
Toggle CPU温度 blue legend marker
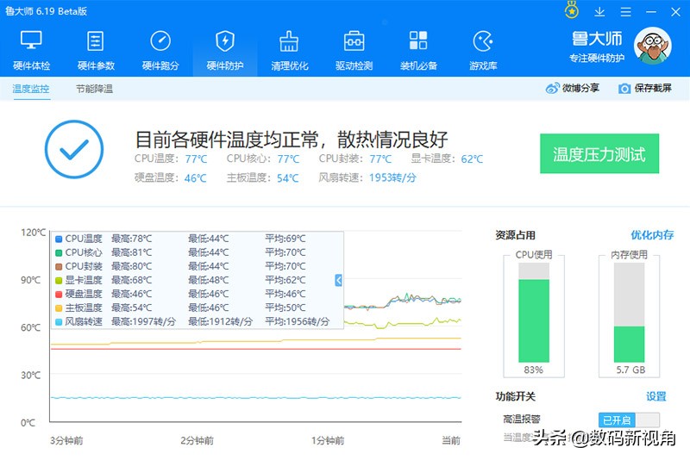[59, 239]
